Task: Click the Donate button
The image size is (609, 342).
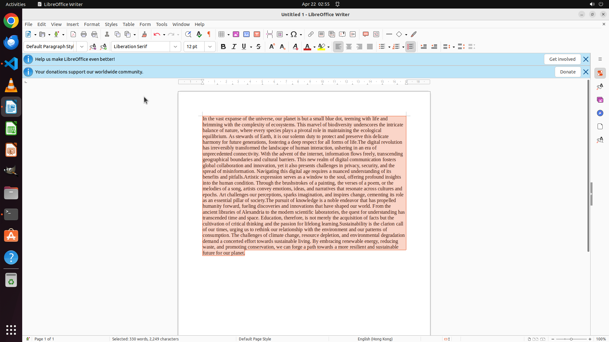Action: tap(567, 72)
